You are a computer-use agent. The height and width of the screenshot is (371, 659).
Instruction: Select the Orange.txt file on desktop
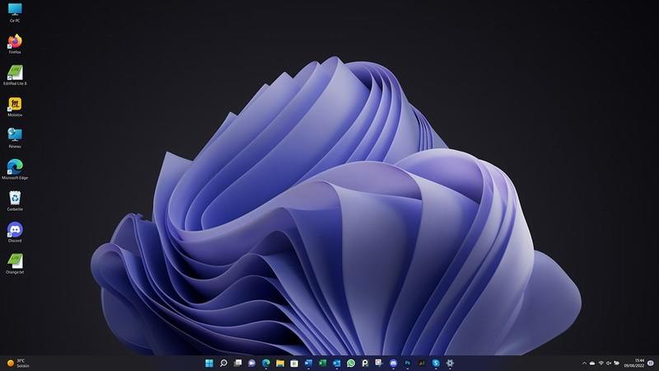click(15, 264)
